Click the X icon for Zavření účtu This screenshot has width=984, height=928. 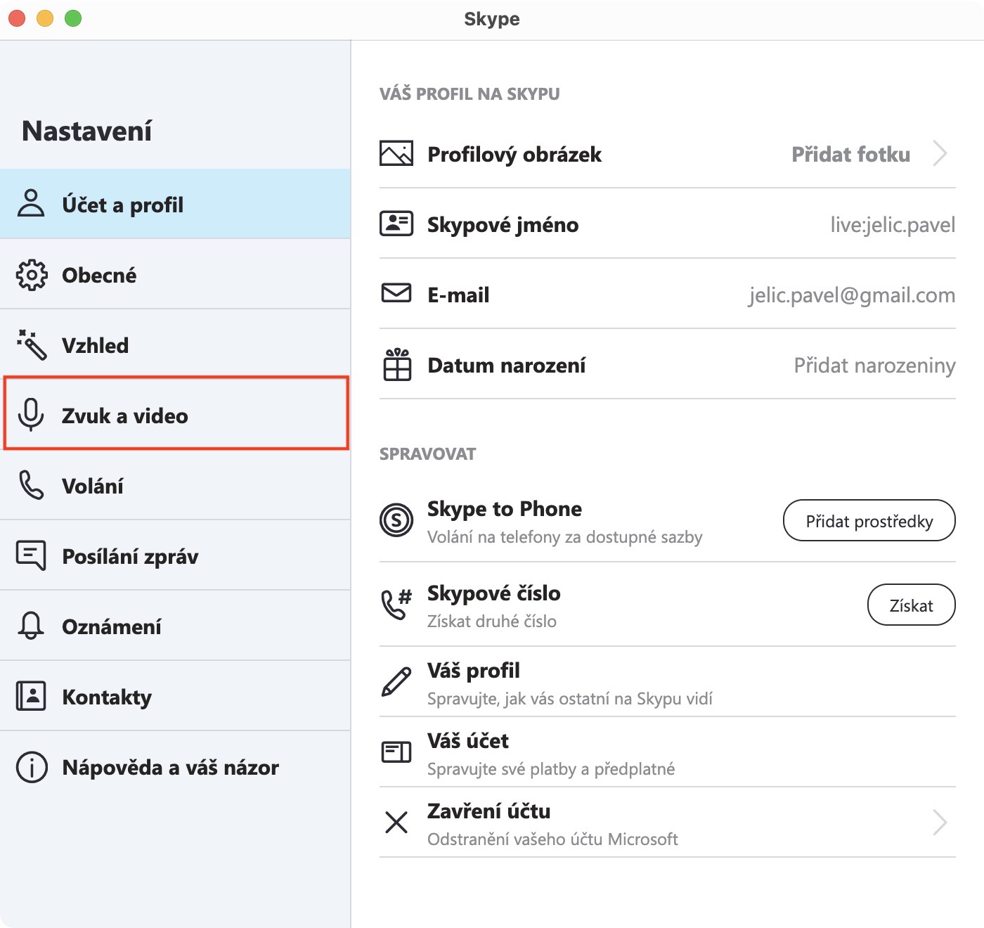pyautogui.click(x=396, y=822)
